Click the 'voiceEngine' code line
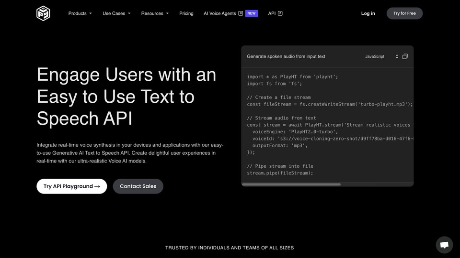The width and height of the screenshot is (460, 258). 295,132
